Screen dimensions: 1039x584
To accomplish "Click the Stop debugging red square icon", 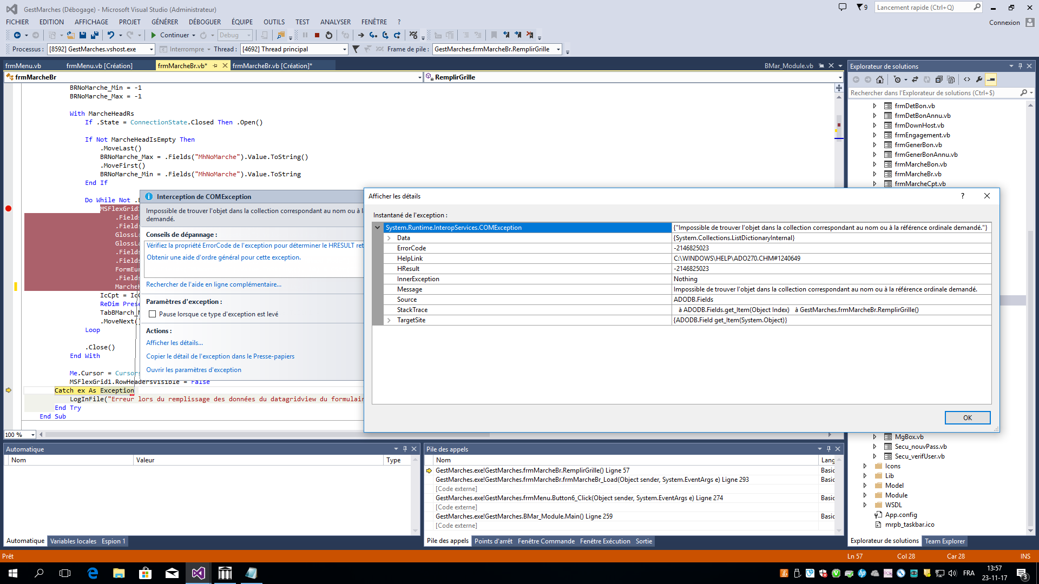I will [x=317, y=35].
